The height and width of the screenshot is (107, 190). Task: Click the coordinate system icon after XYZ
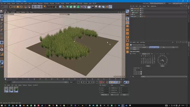[45, 7]
